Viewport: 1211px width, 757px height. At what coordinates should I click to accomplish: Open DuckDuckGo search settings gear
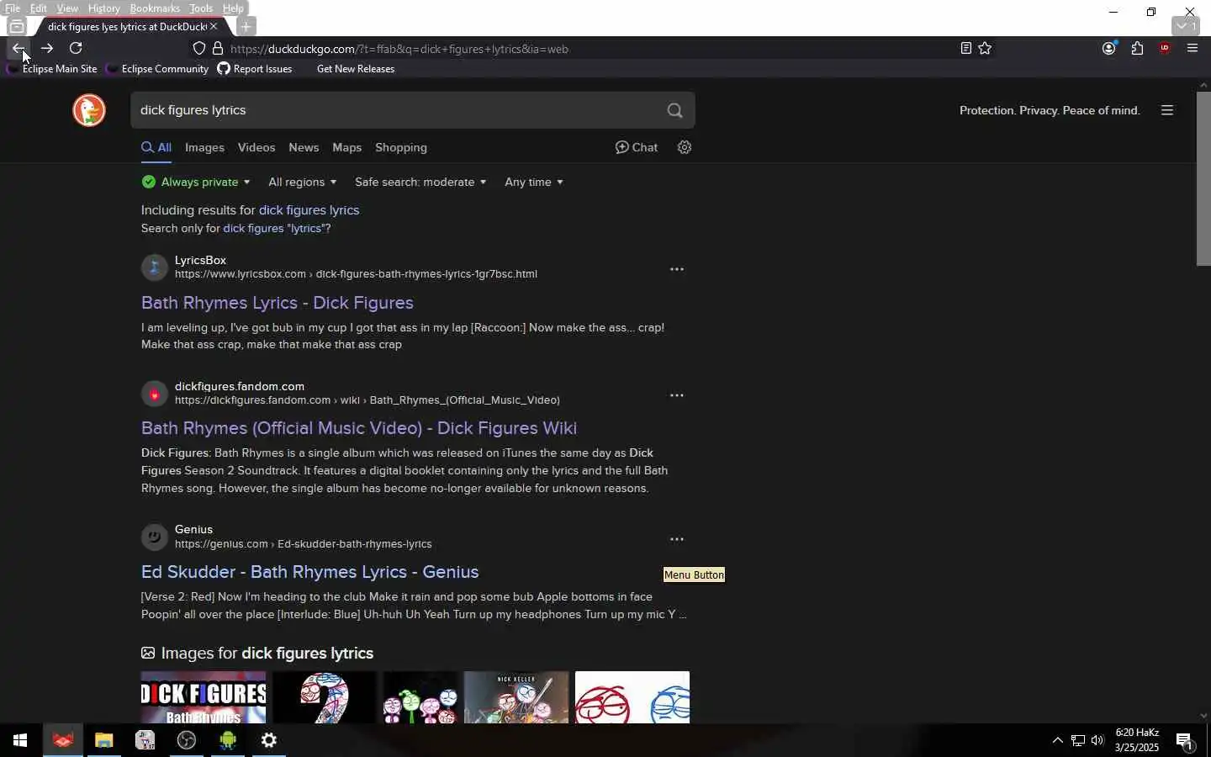685,147
